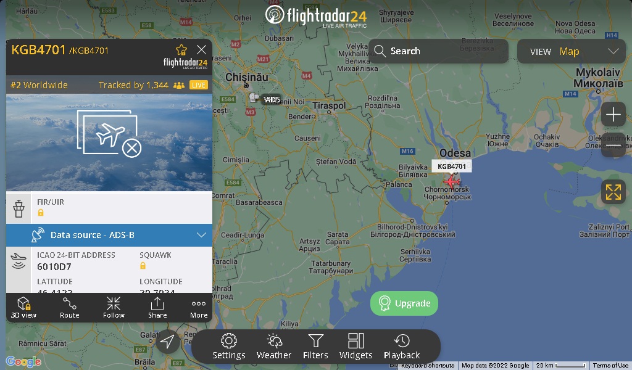The height and width of the screenshot is (370, 632).
Task: Zoom in with the plus button
Action: pyautogui.click(x=613, y=115)
